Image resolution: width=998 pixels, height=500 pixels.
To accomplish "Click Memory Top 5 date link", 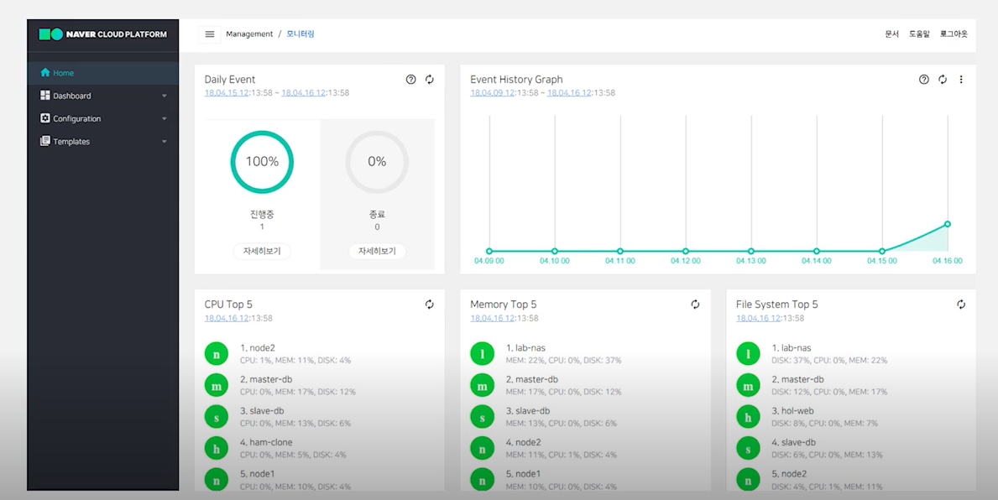I will [493, 318].
